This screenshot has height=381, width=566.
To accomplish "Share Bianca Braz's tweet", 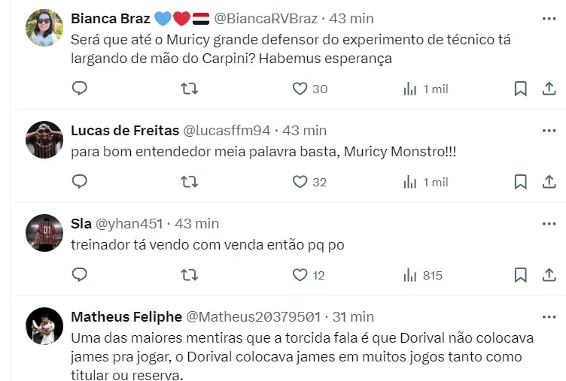I will click(549, 89).
